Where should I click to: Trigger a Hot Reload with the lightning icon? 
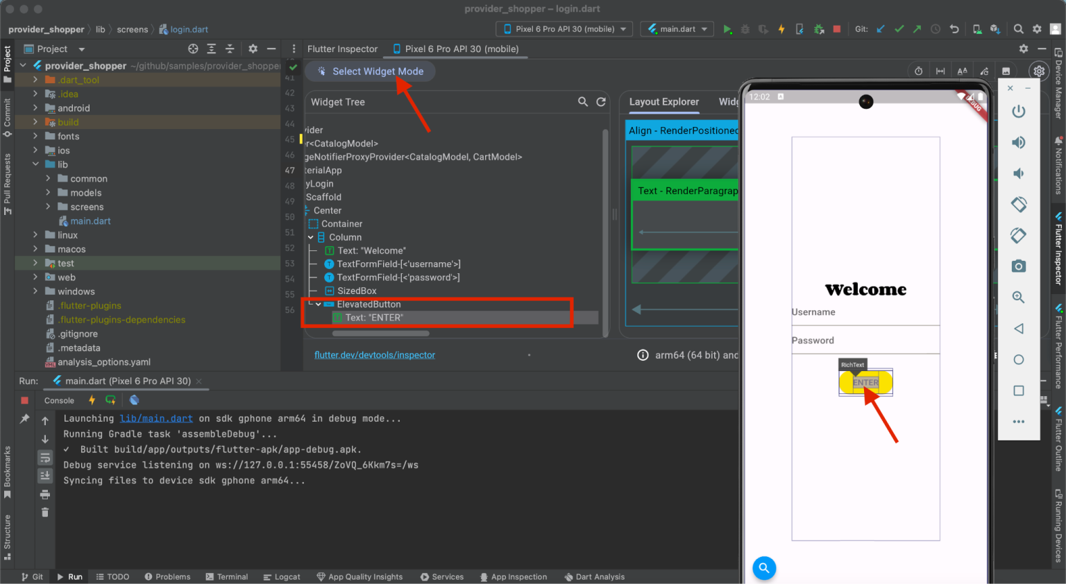781,29
